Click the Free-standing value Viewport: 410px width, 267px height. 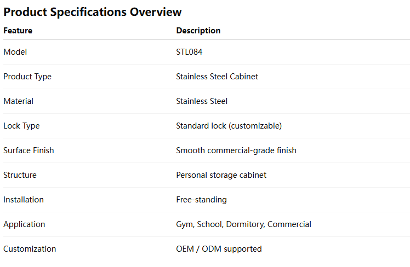[x=201, y=200]
